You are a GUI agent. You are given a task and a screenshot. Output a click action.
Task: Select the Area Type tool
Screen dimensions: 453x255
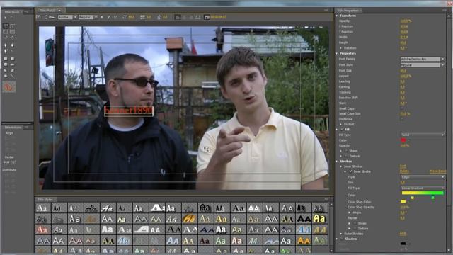click(x=6, y=32)
